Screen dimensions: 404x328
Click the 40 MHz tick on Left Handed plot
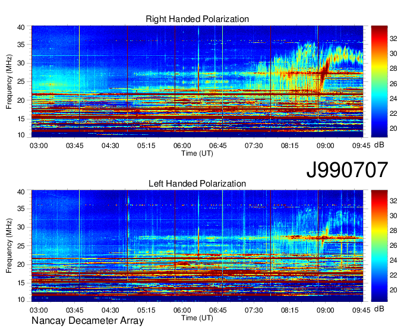(x=21, y=192)
